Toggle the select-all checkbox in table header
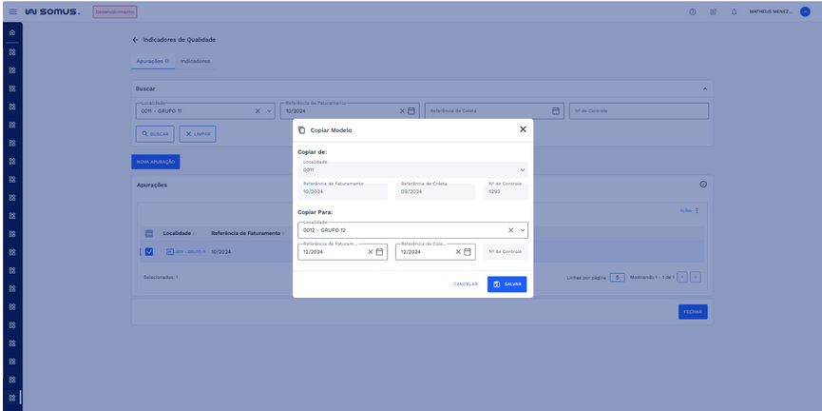 [149, 233]
